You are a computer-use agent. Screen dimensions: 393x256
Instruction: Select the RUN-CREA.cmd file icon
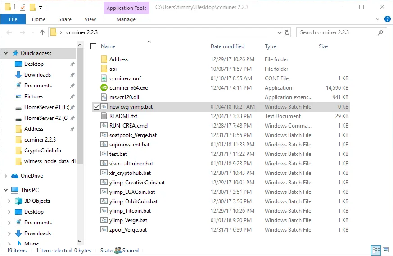(x=104, y=125)
